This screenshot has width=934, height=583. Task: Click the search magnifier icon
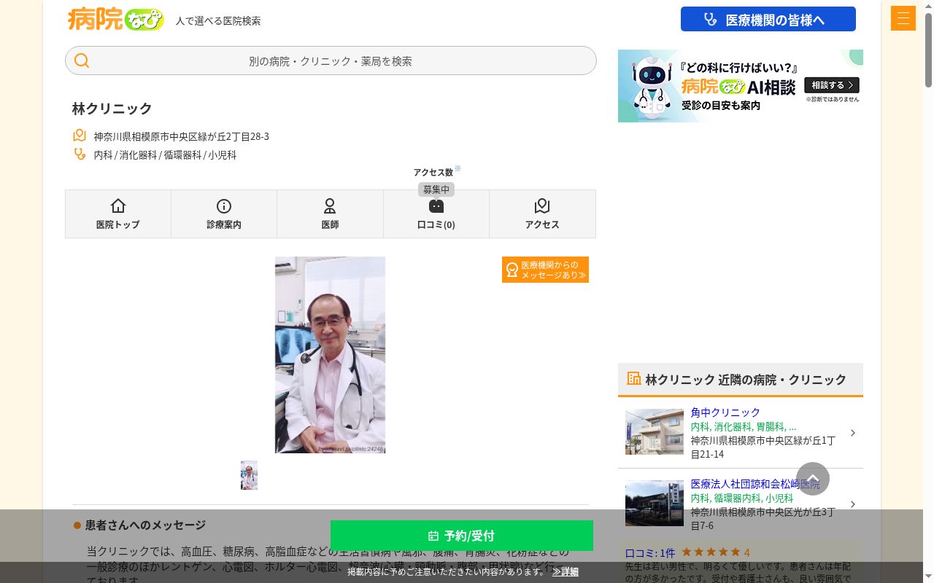click(82, 60)
